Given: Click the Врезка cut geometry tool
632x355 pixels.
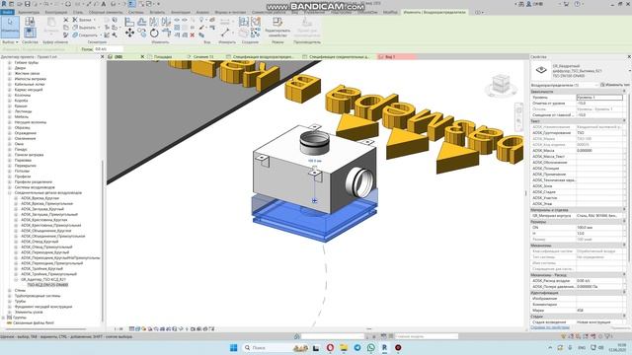Looking at the screenshot, I should coord(82,20).
